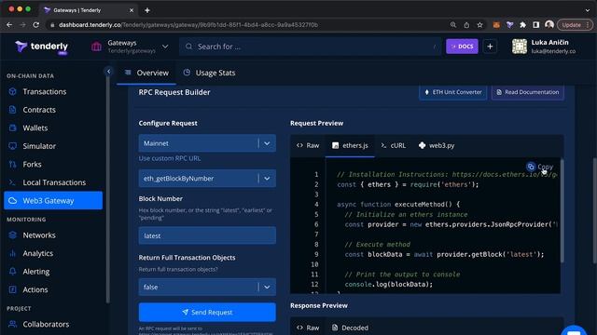Image resolution: width=597 pixels, height=335 pixels.
Task: Open the Forks section
Action: point(32,165)
